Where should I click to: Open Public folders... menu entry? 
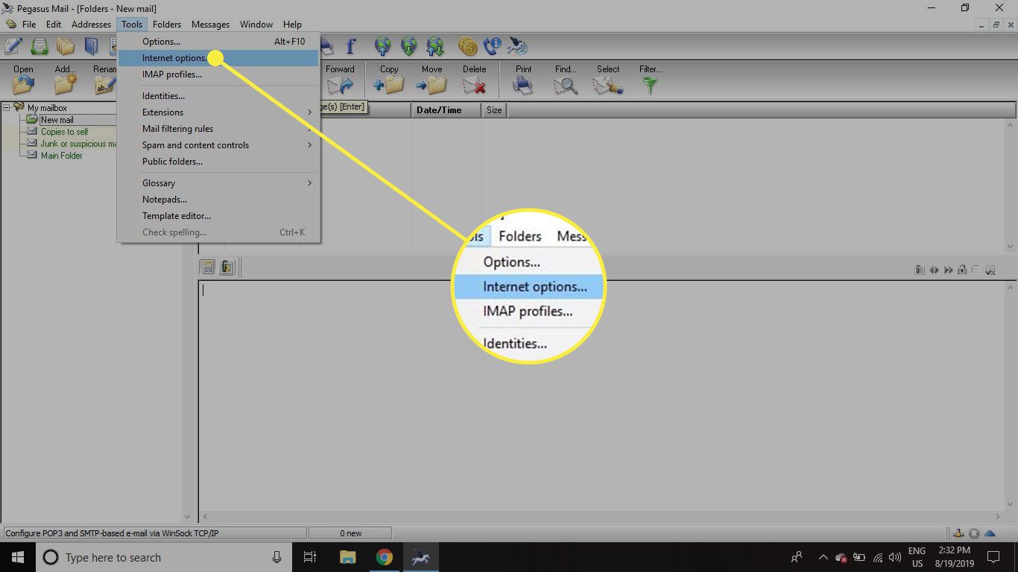coord(219,162)
